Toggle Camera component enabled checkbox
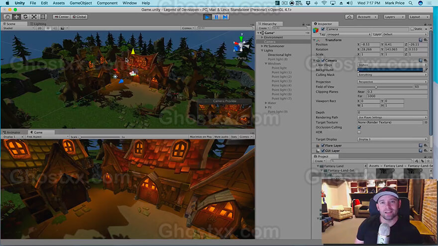The image size is (438, 246). tap(323, 60)
